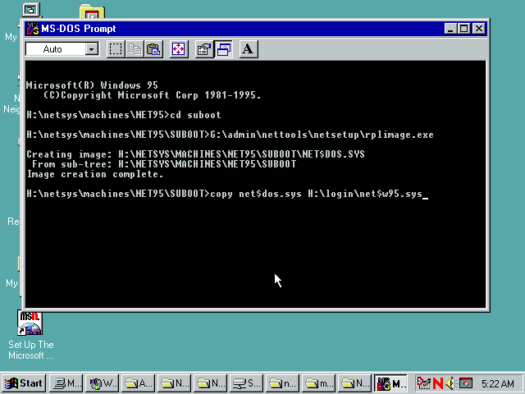Click the MS-DOS Prompt title bar text
Screen dimensions: 525x394
(x=79, y=29)
